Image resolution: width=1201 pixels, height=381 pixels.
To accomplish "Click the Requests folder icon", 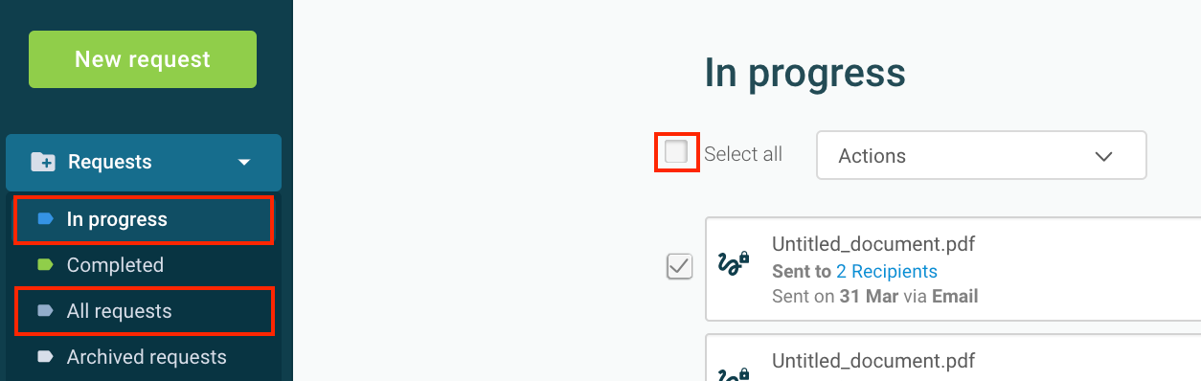I will [x=43, y=162].
